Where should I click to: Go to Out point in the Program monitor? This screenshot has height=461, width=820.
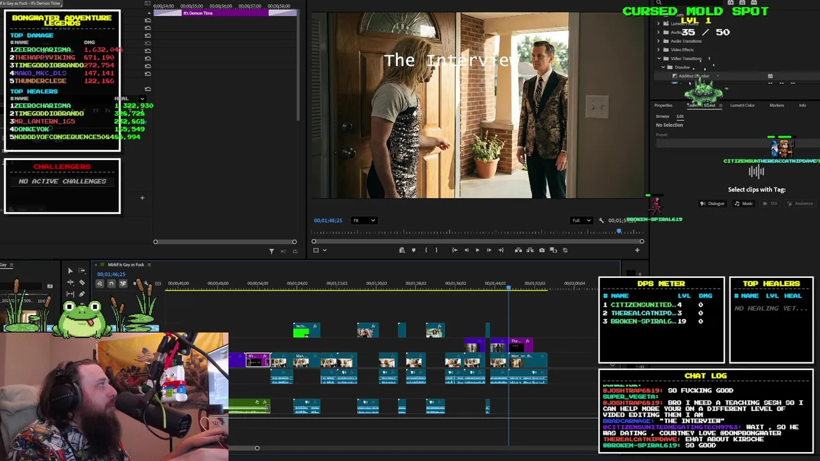click(501, 250)
